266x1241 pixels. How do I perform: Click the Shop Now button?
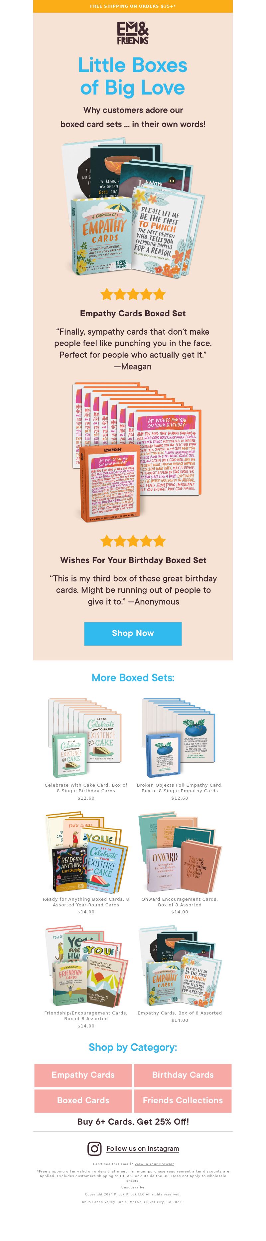[133, 633]
